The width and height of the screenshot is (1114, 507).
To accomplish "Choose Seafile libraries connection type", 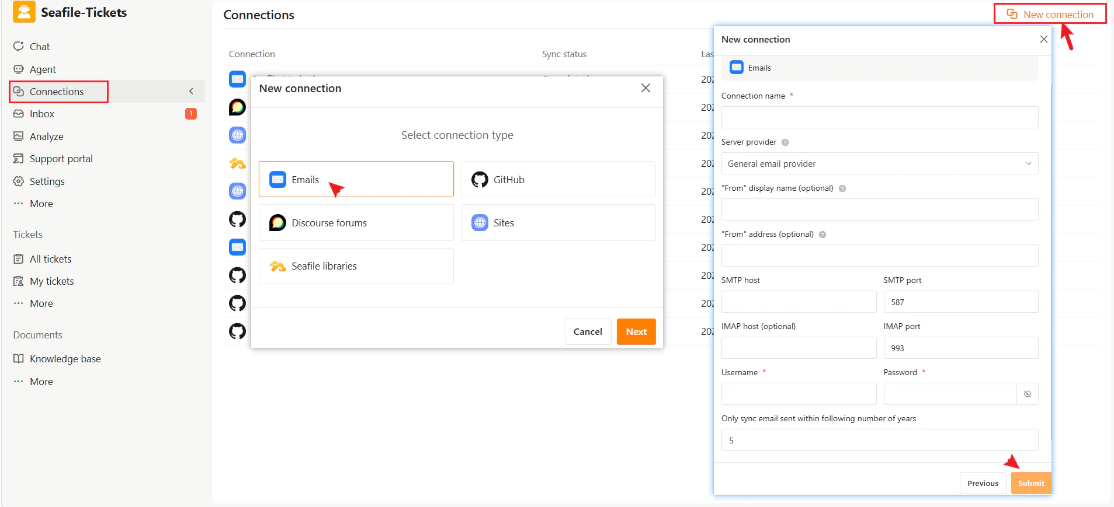I will point(356,266).
